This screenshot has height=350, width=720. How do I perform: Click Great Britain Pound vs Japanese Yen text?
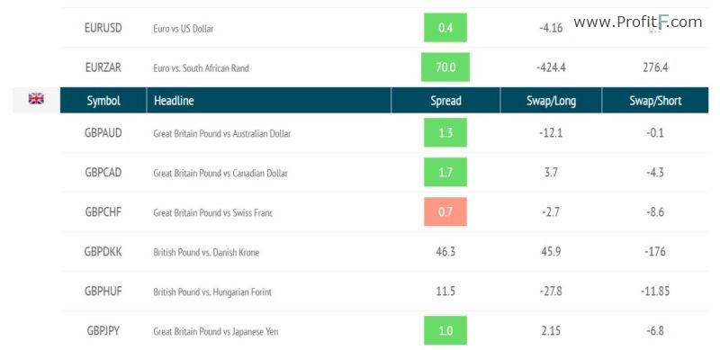[x=216, y=331]
